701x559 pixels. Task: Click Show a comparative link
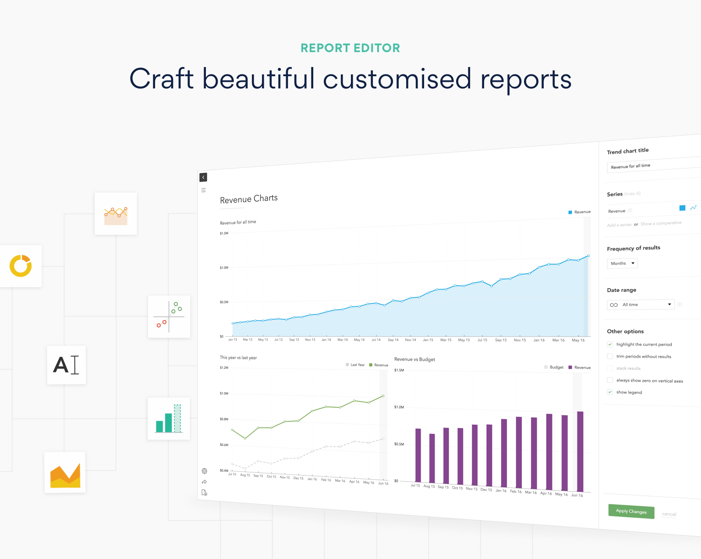[x=661, y=223]
